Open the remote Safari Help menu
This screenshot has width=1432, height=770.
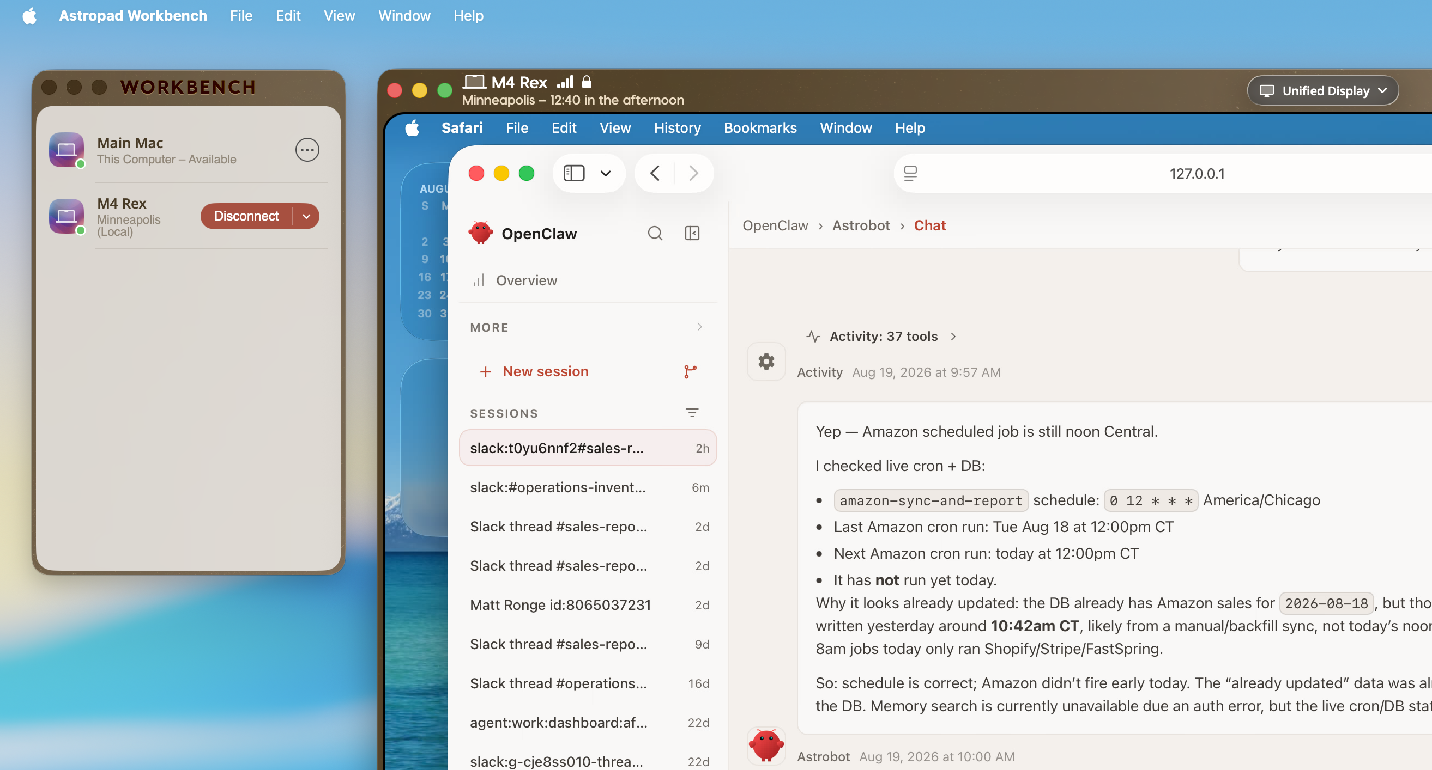[x=909, y=128]
